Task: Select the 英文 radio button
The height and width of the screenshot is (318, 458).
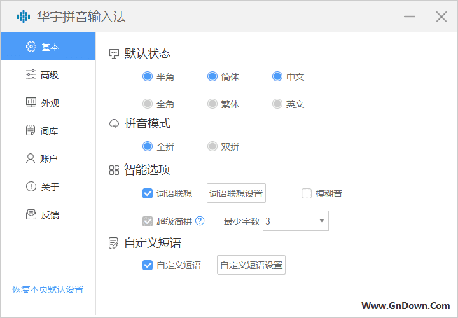Action: click(277, 104)
